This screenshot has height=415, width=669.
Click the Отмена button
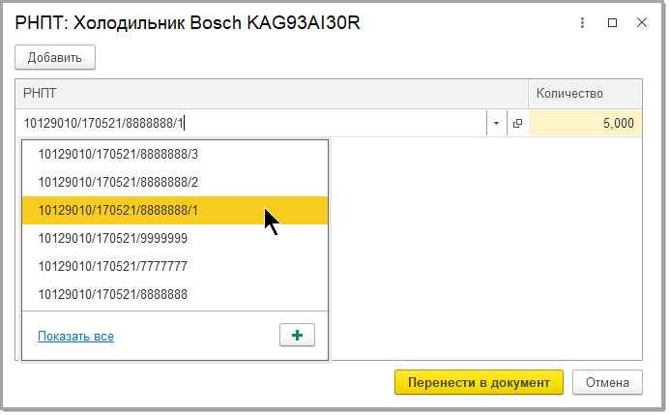click(x=607, y=382)
